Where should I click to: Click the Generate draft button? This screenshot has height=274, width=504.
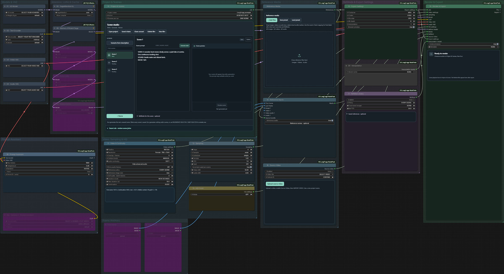coord(184,45)
